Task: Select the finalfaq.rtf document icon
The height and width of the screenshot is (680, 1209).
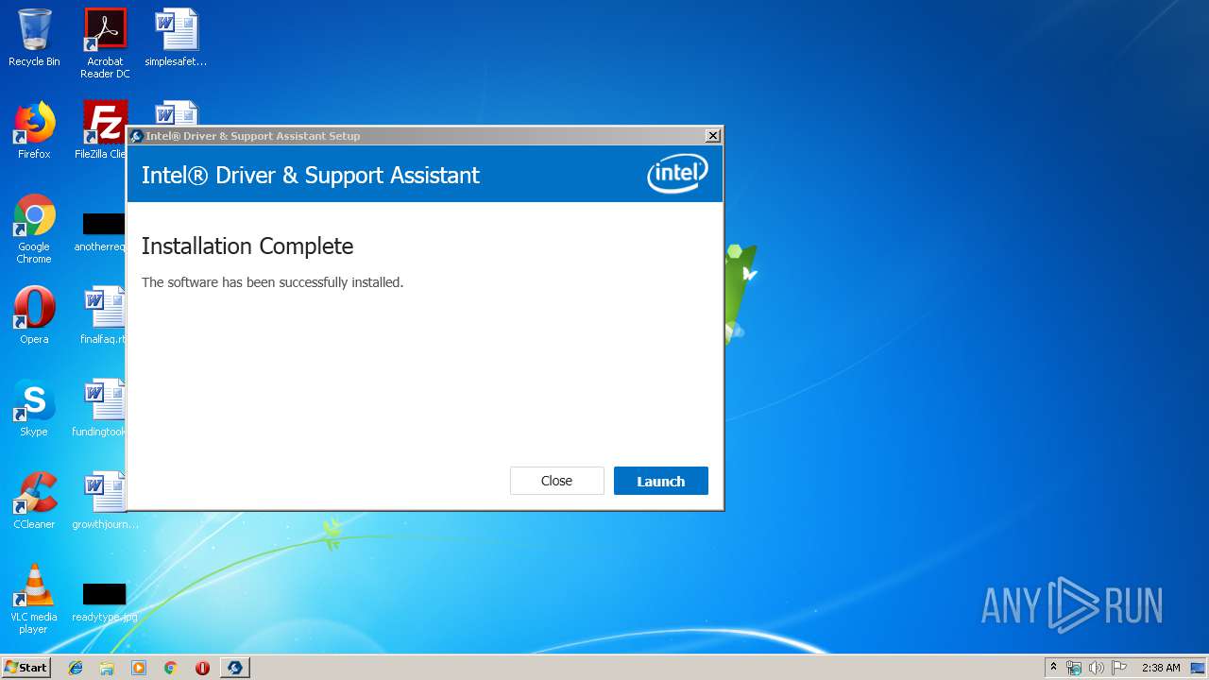Action: (104, 315)
